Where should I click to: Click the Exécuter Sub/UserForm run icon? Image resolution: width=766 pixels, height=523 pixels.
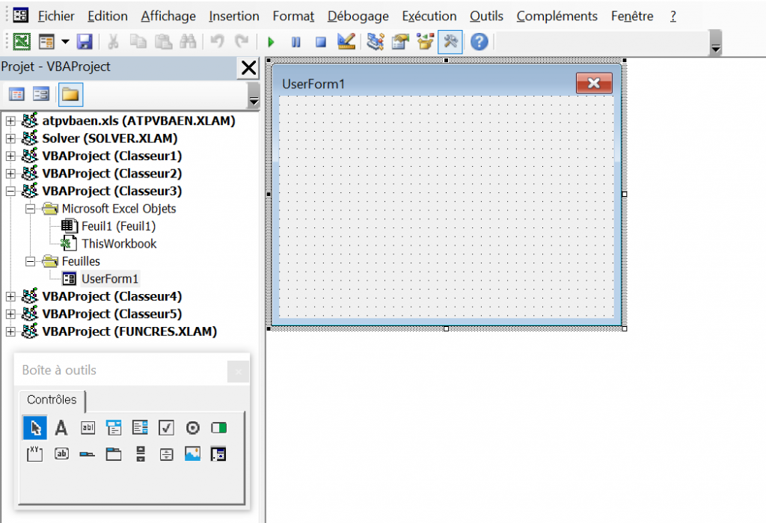(270, 41)
